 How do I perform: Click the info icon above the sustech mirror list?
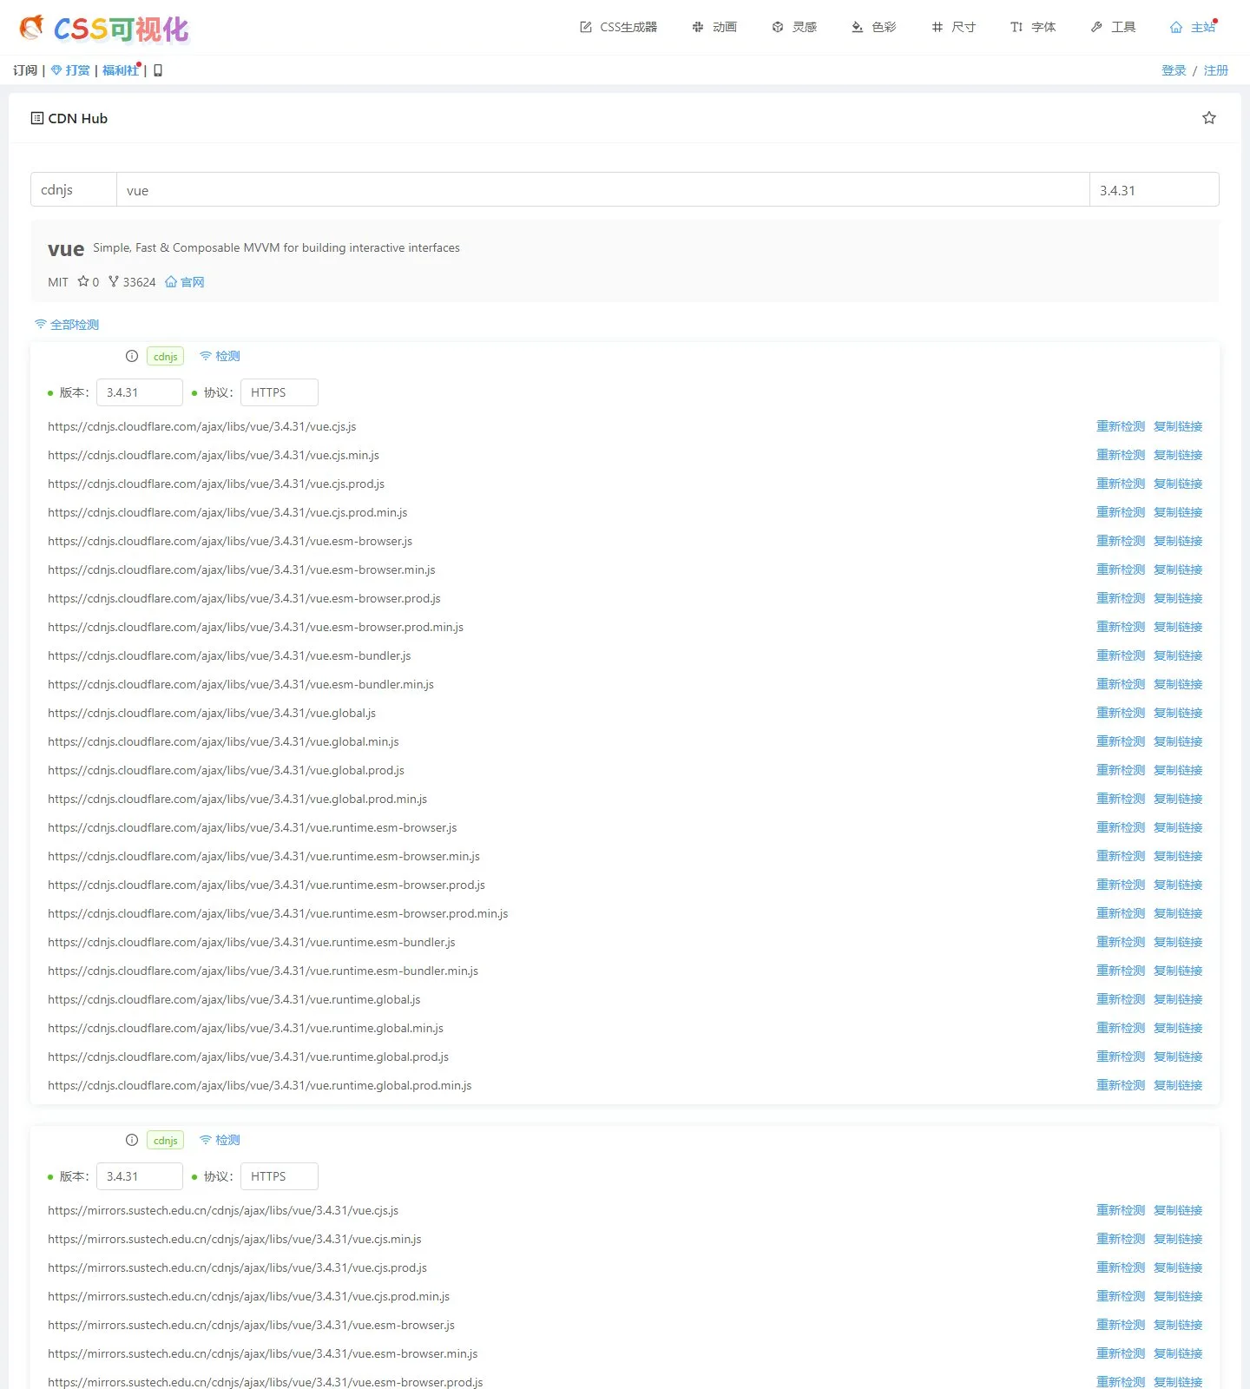pos(132,1140)
